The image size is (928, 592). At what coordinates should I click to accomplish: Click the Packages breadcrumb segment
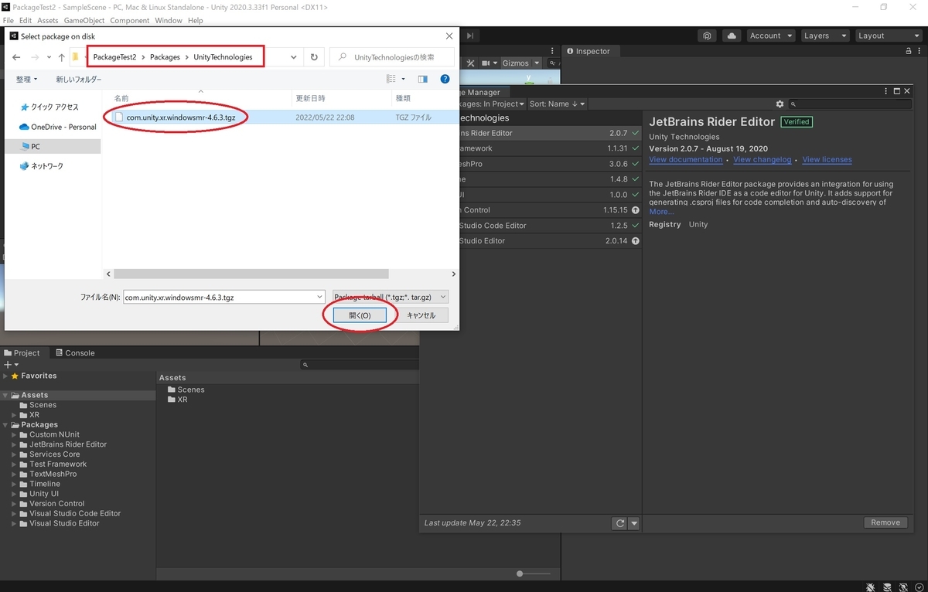point(165,57)
